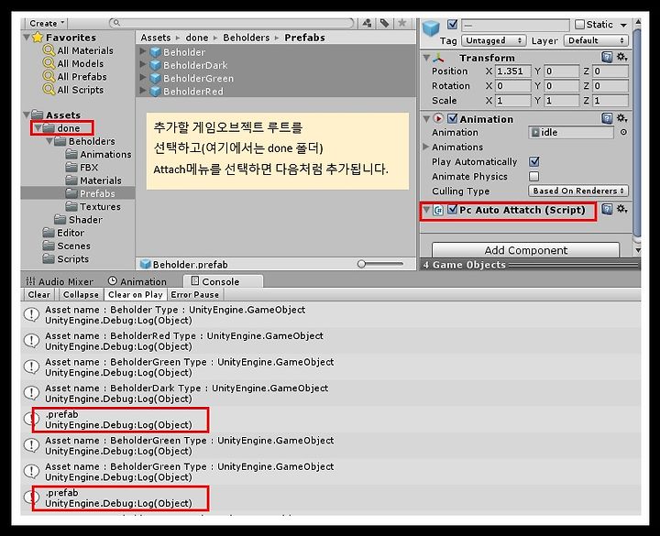Select the All Prefabs search icon
This screenshot has height=536, width=660.
coord(49,77)
